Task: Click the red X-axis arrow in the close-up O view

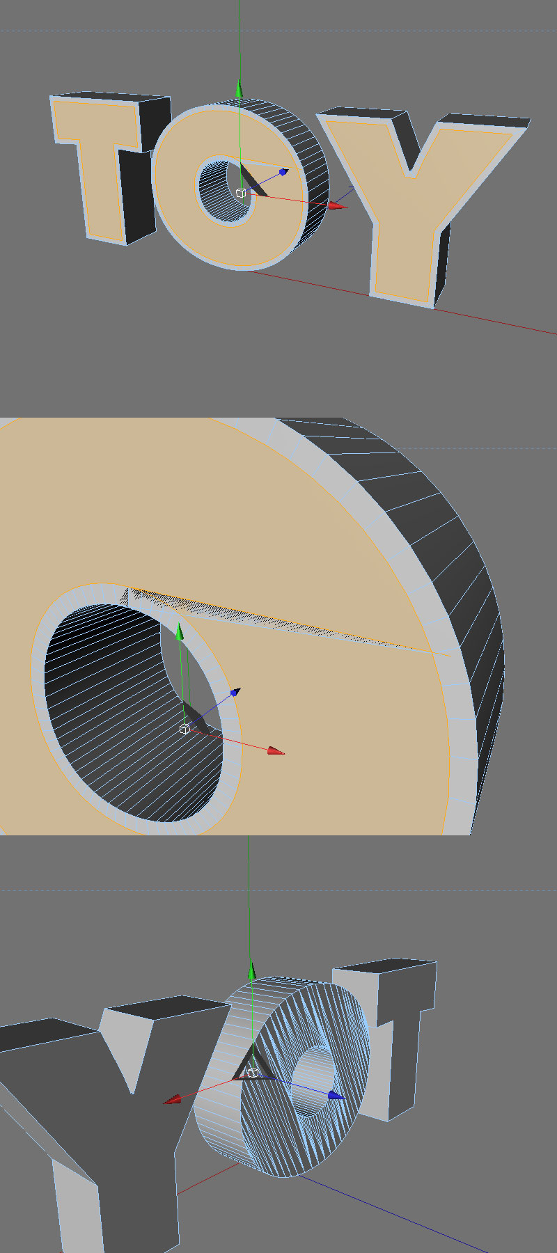Action: tap(276, 750)
